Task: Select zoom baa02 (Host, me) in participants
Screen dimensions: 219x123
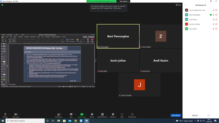Action: (201, 10)
